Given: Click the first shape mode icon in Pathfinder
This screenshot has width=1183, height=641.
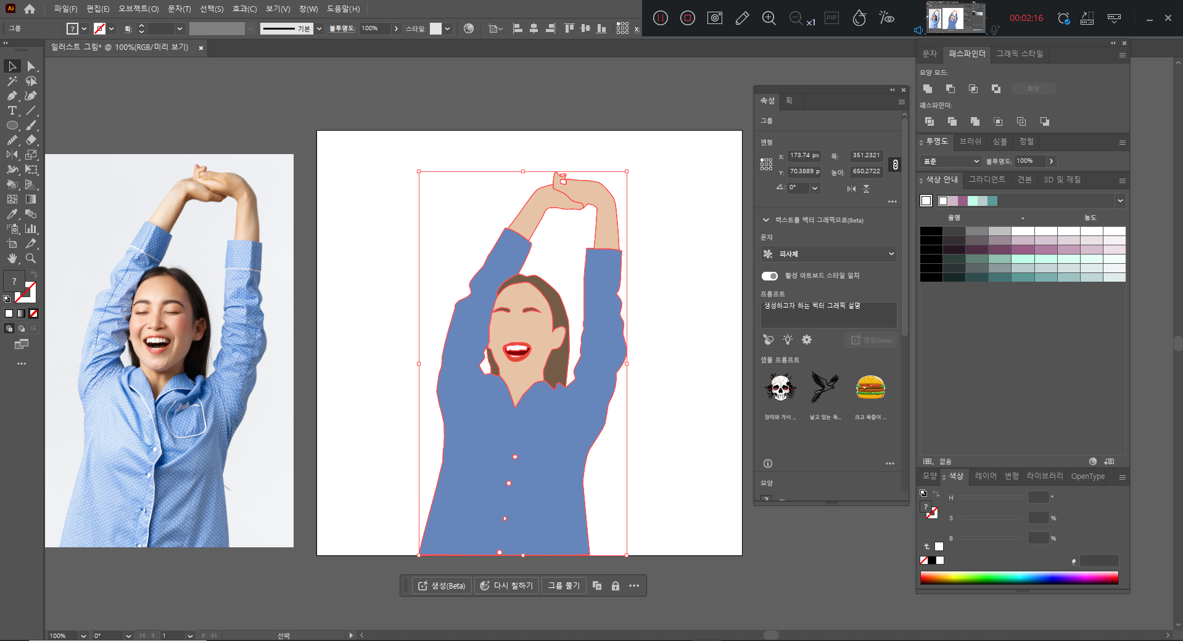Looking at the screenshot, I should point(927,89).
